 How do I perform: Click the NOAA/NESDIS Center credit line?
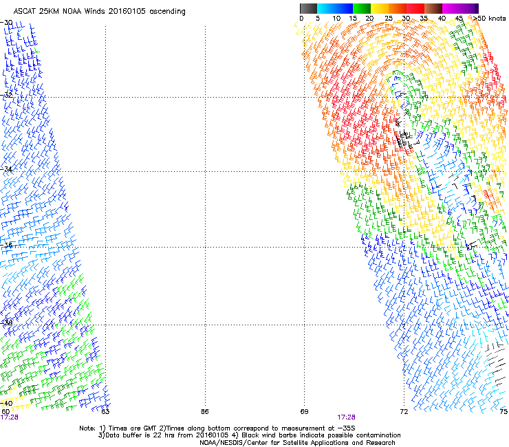coord(297,443)
